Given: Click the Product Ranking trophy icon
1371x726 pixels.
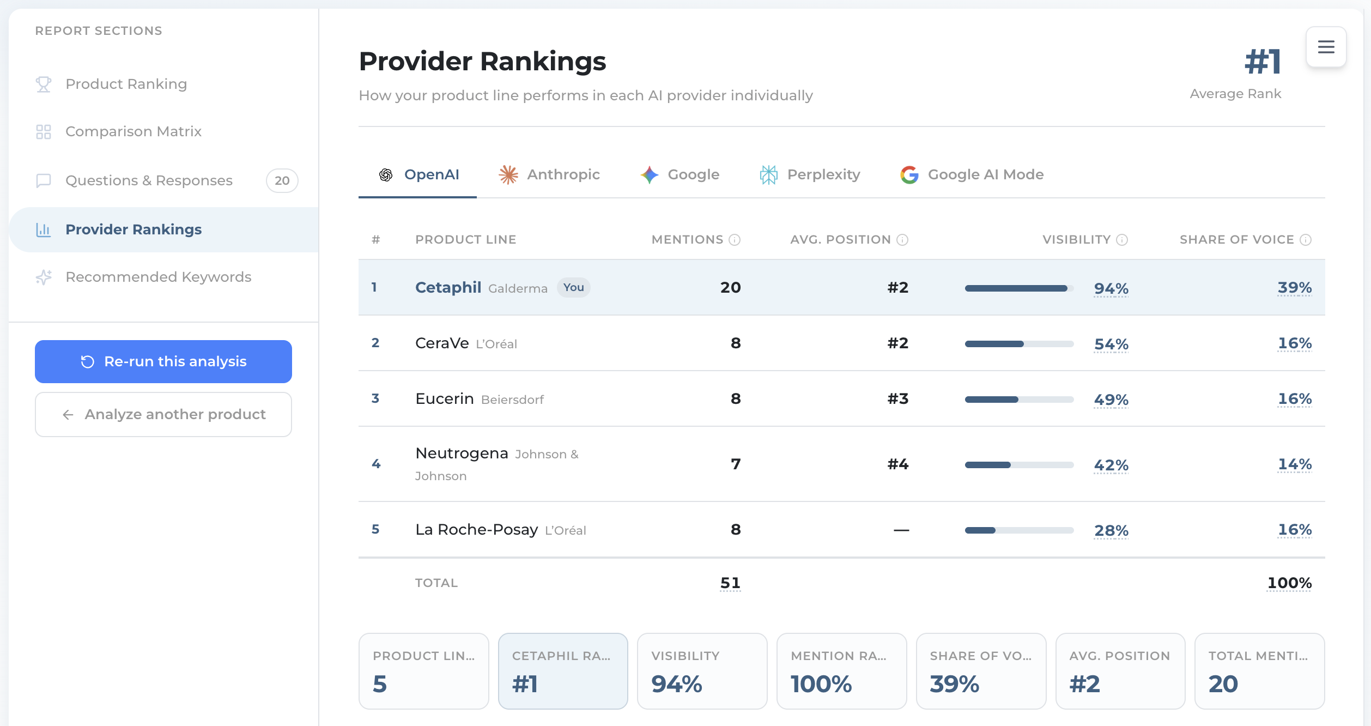Looking at the screenshot, I should click(x=44, y=84).
